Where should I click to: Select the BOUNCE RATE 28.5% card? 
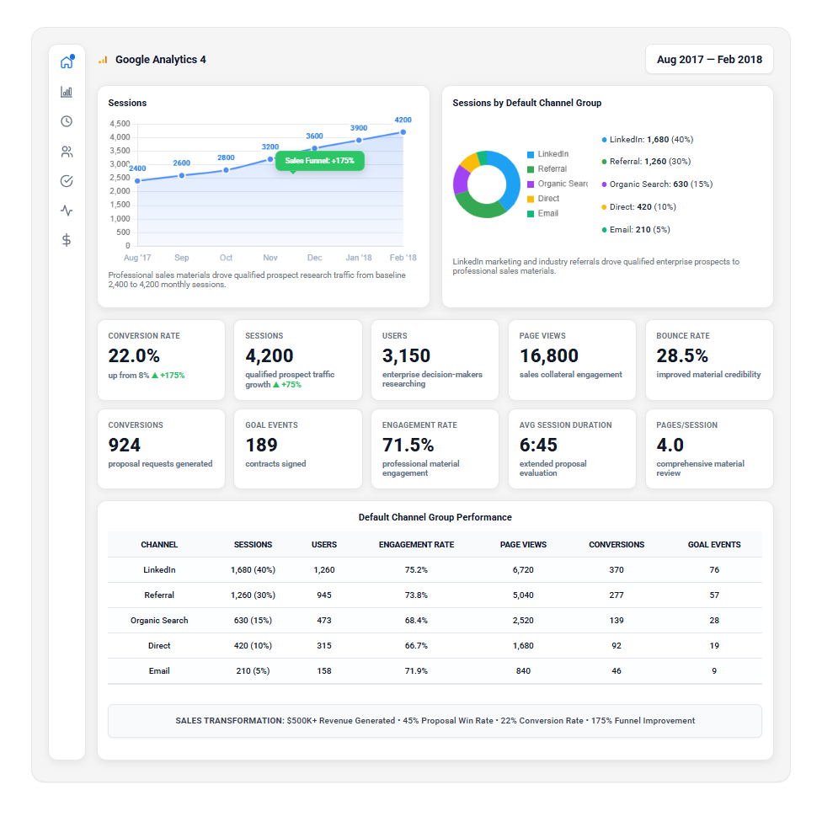pos(709,360)
